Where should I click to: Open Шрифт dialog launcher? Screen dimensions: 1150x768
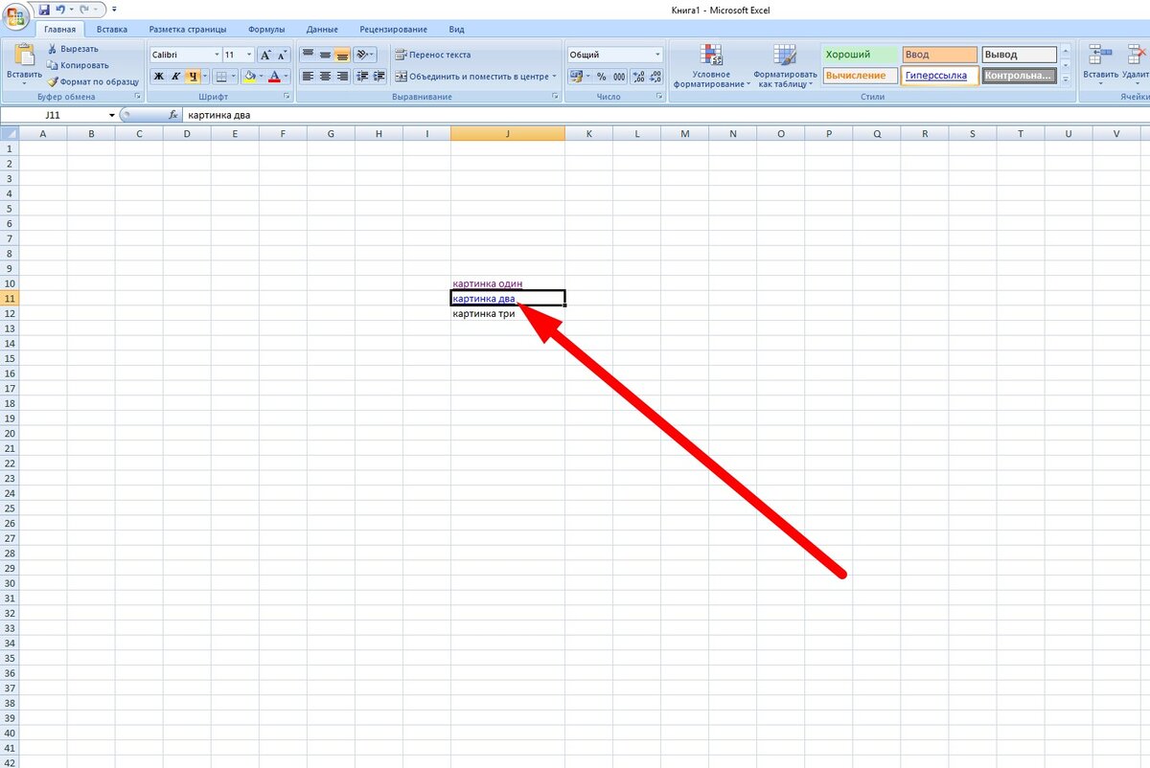click(x=287, y=97)
